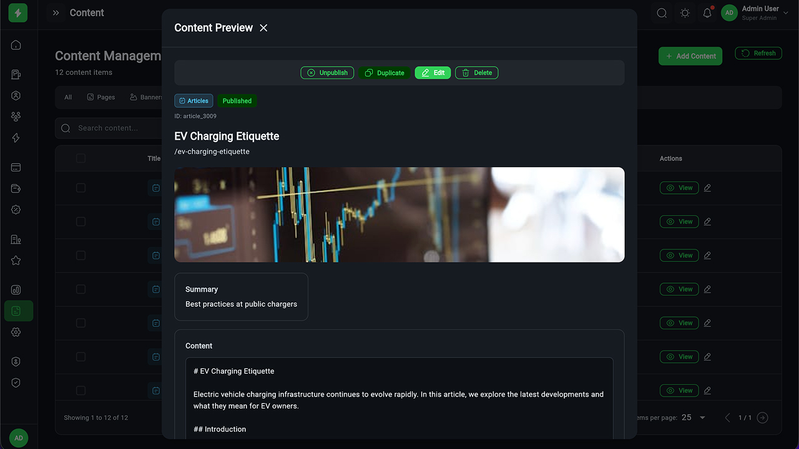Open notifications bell icon
799x449 pixels.
707,13
